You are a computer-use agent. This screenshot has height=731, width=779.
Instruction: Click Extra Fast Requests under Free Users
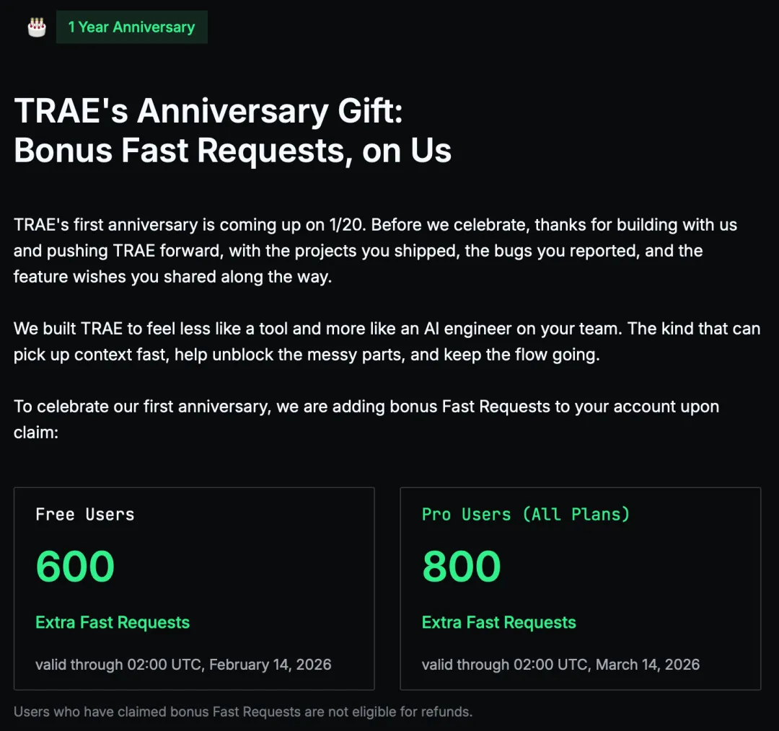[113, 623]
